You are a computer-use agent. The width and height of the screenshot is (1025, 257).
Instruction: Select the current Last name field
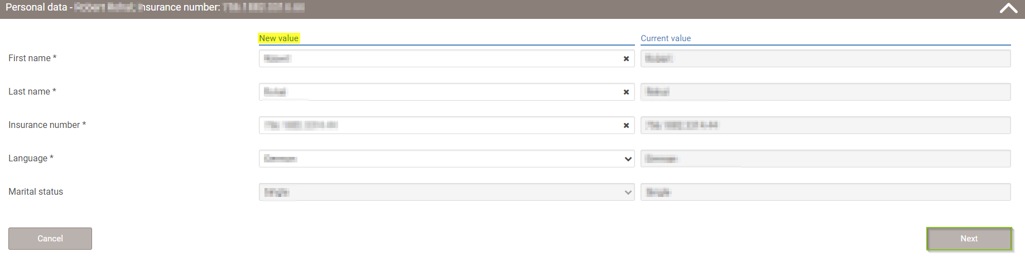826,92
